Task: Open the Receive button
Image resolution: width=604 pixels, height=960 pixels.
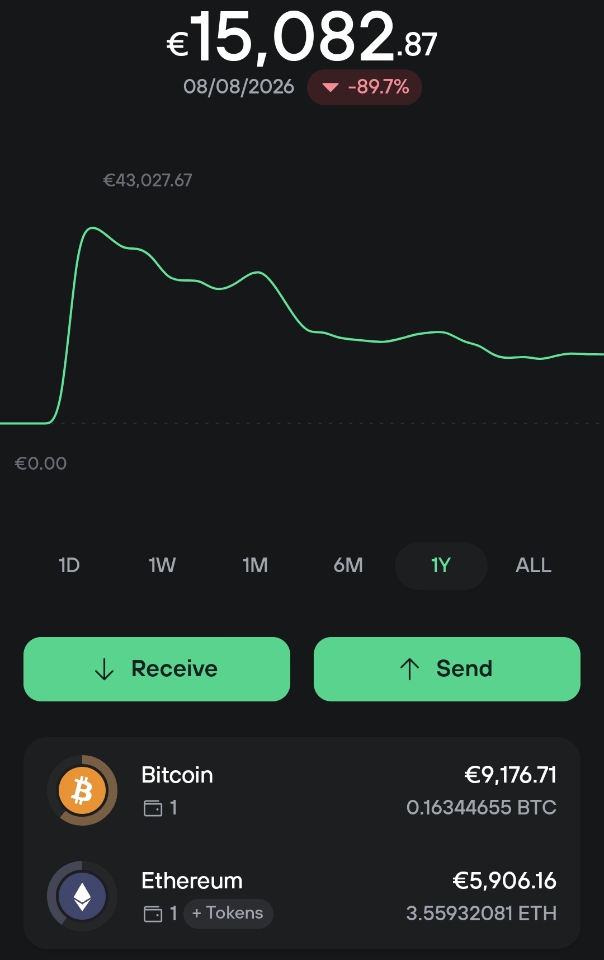Action: [157, 669]
